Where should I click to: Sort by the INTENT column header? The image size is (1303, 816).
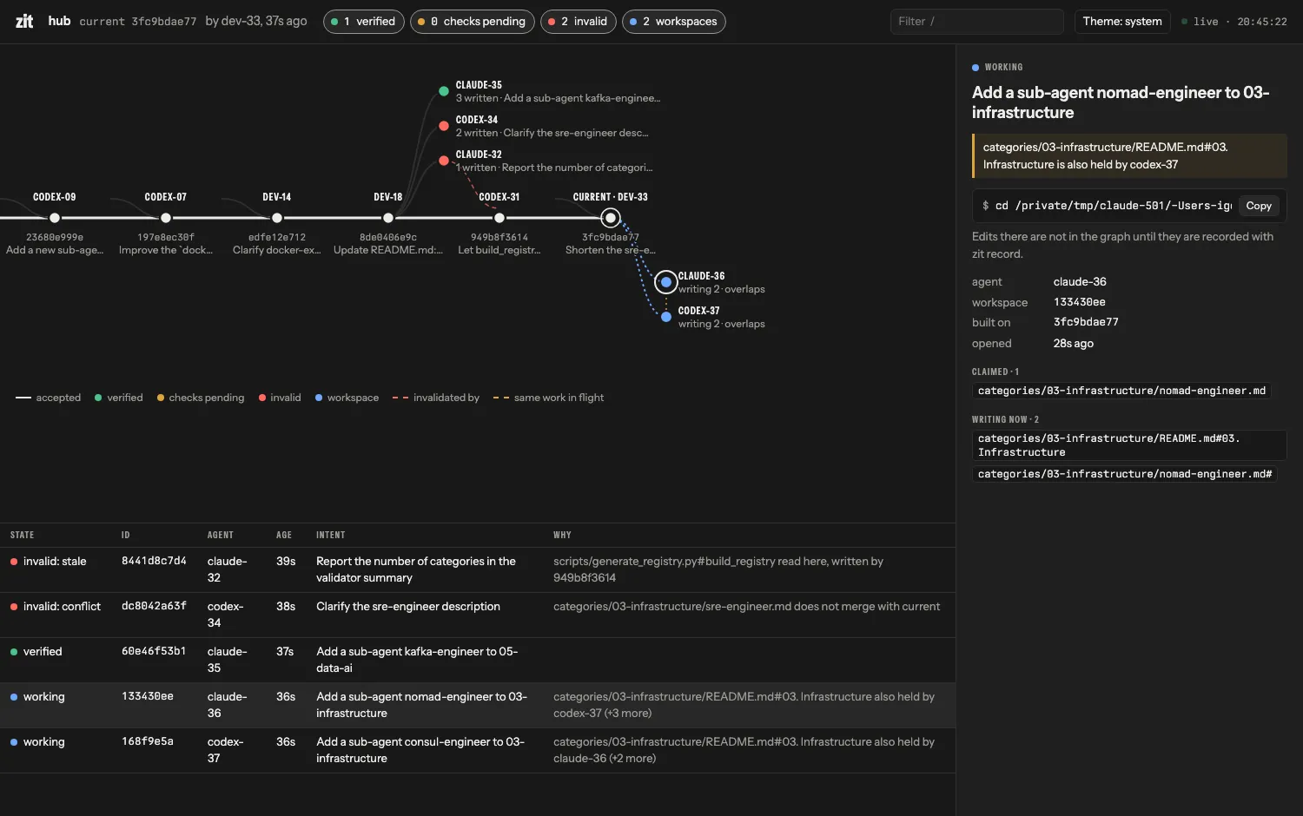[x=331, y=535]
